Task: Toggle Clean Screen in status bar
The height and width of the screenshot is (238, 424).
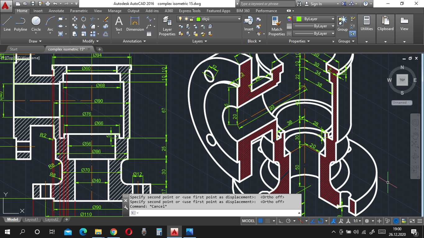Action: point(412,221)
